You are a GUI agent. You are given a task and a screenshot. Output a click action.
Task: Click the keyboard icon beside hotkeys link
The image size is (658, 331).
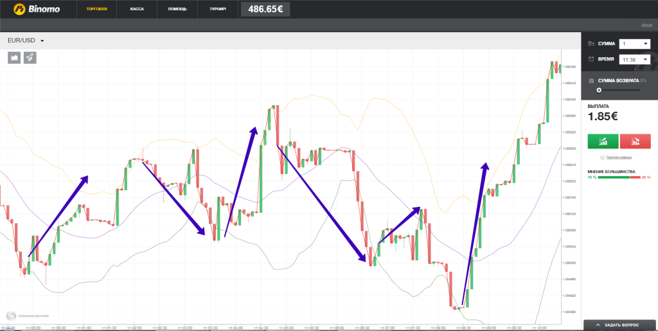coord(603,157)
